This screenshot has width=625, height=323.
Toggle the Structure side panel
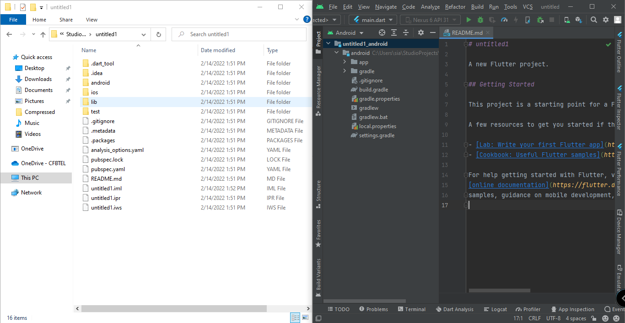click(x=318, y=194)
